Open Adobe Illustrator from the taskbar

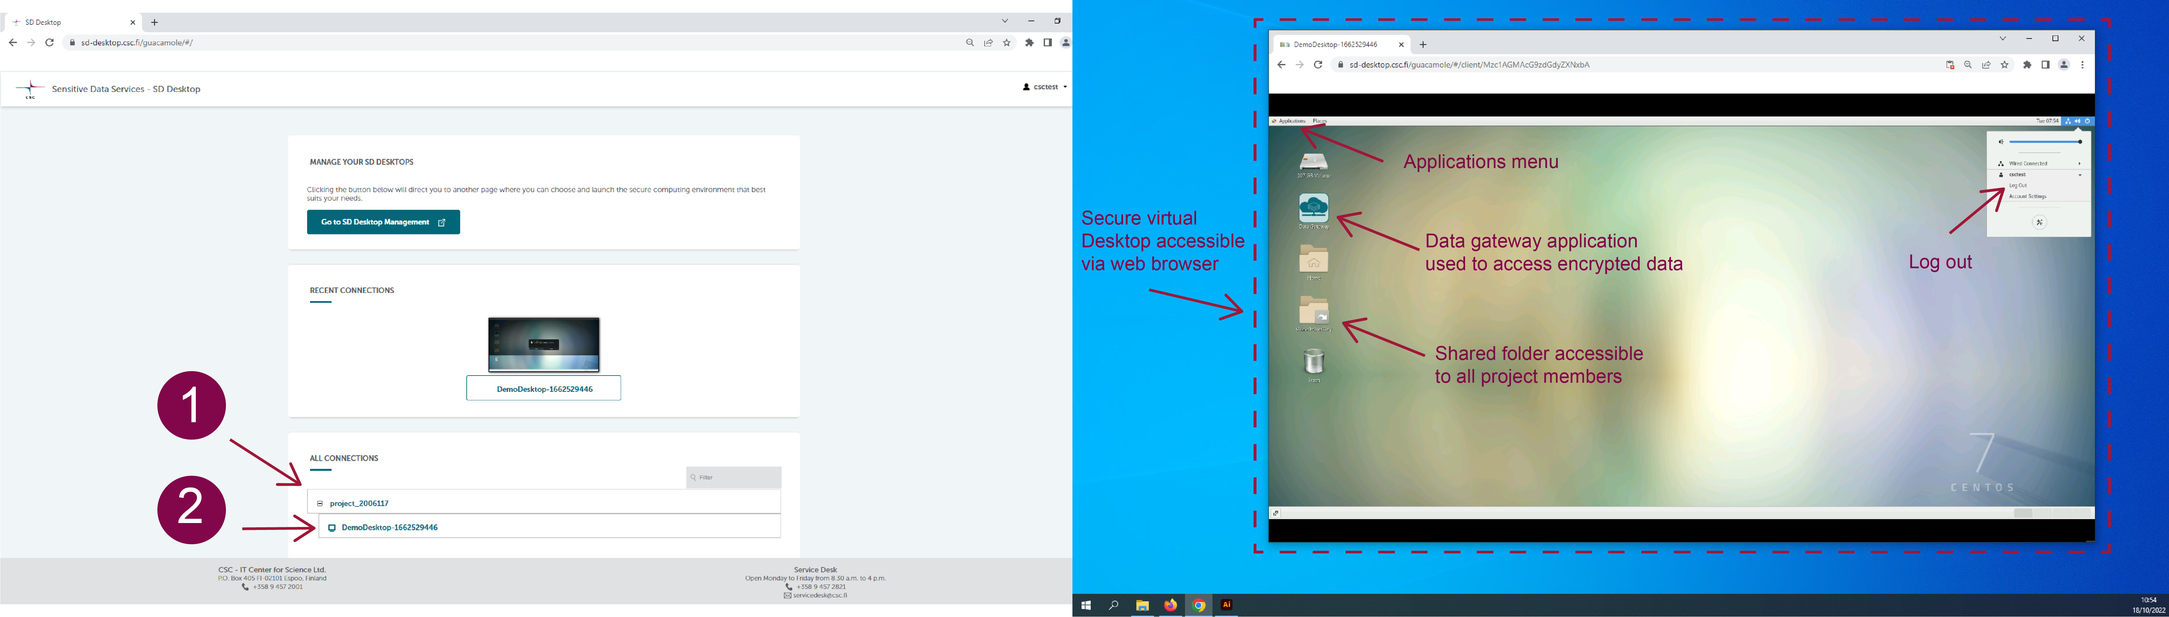(x=1227, y=605)
